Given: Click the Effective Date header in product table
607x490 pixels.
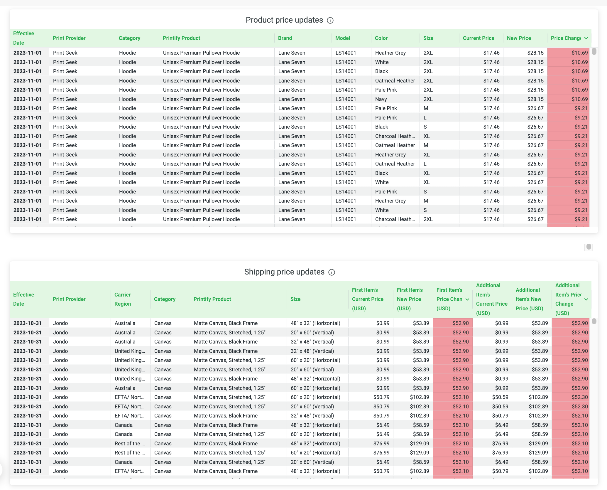Looking at the screenshot, I should (23, 38).
